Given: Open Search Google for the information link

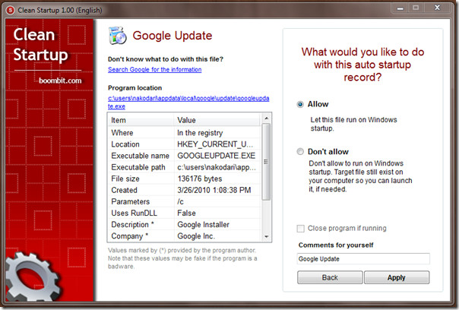Looking at the screenshot, I should [x=154, y=69].
